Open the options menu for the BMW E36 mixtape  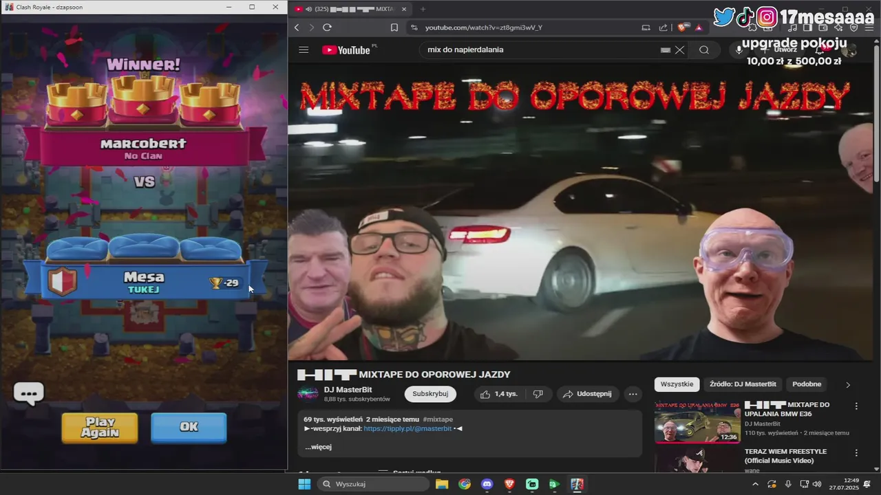click(857, 406)
